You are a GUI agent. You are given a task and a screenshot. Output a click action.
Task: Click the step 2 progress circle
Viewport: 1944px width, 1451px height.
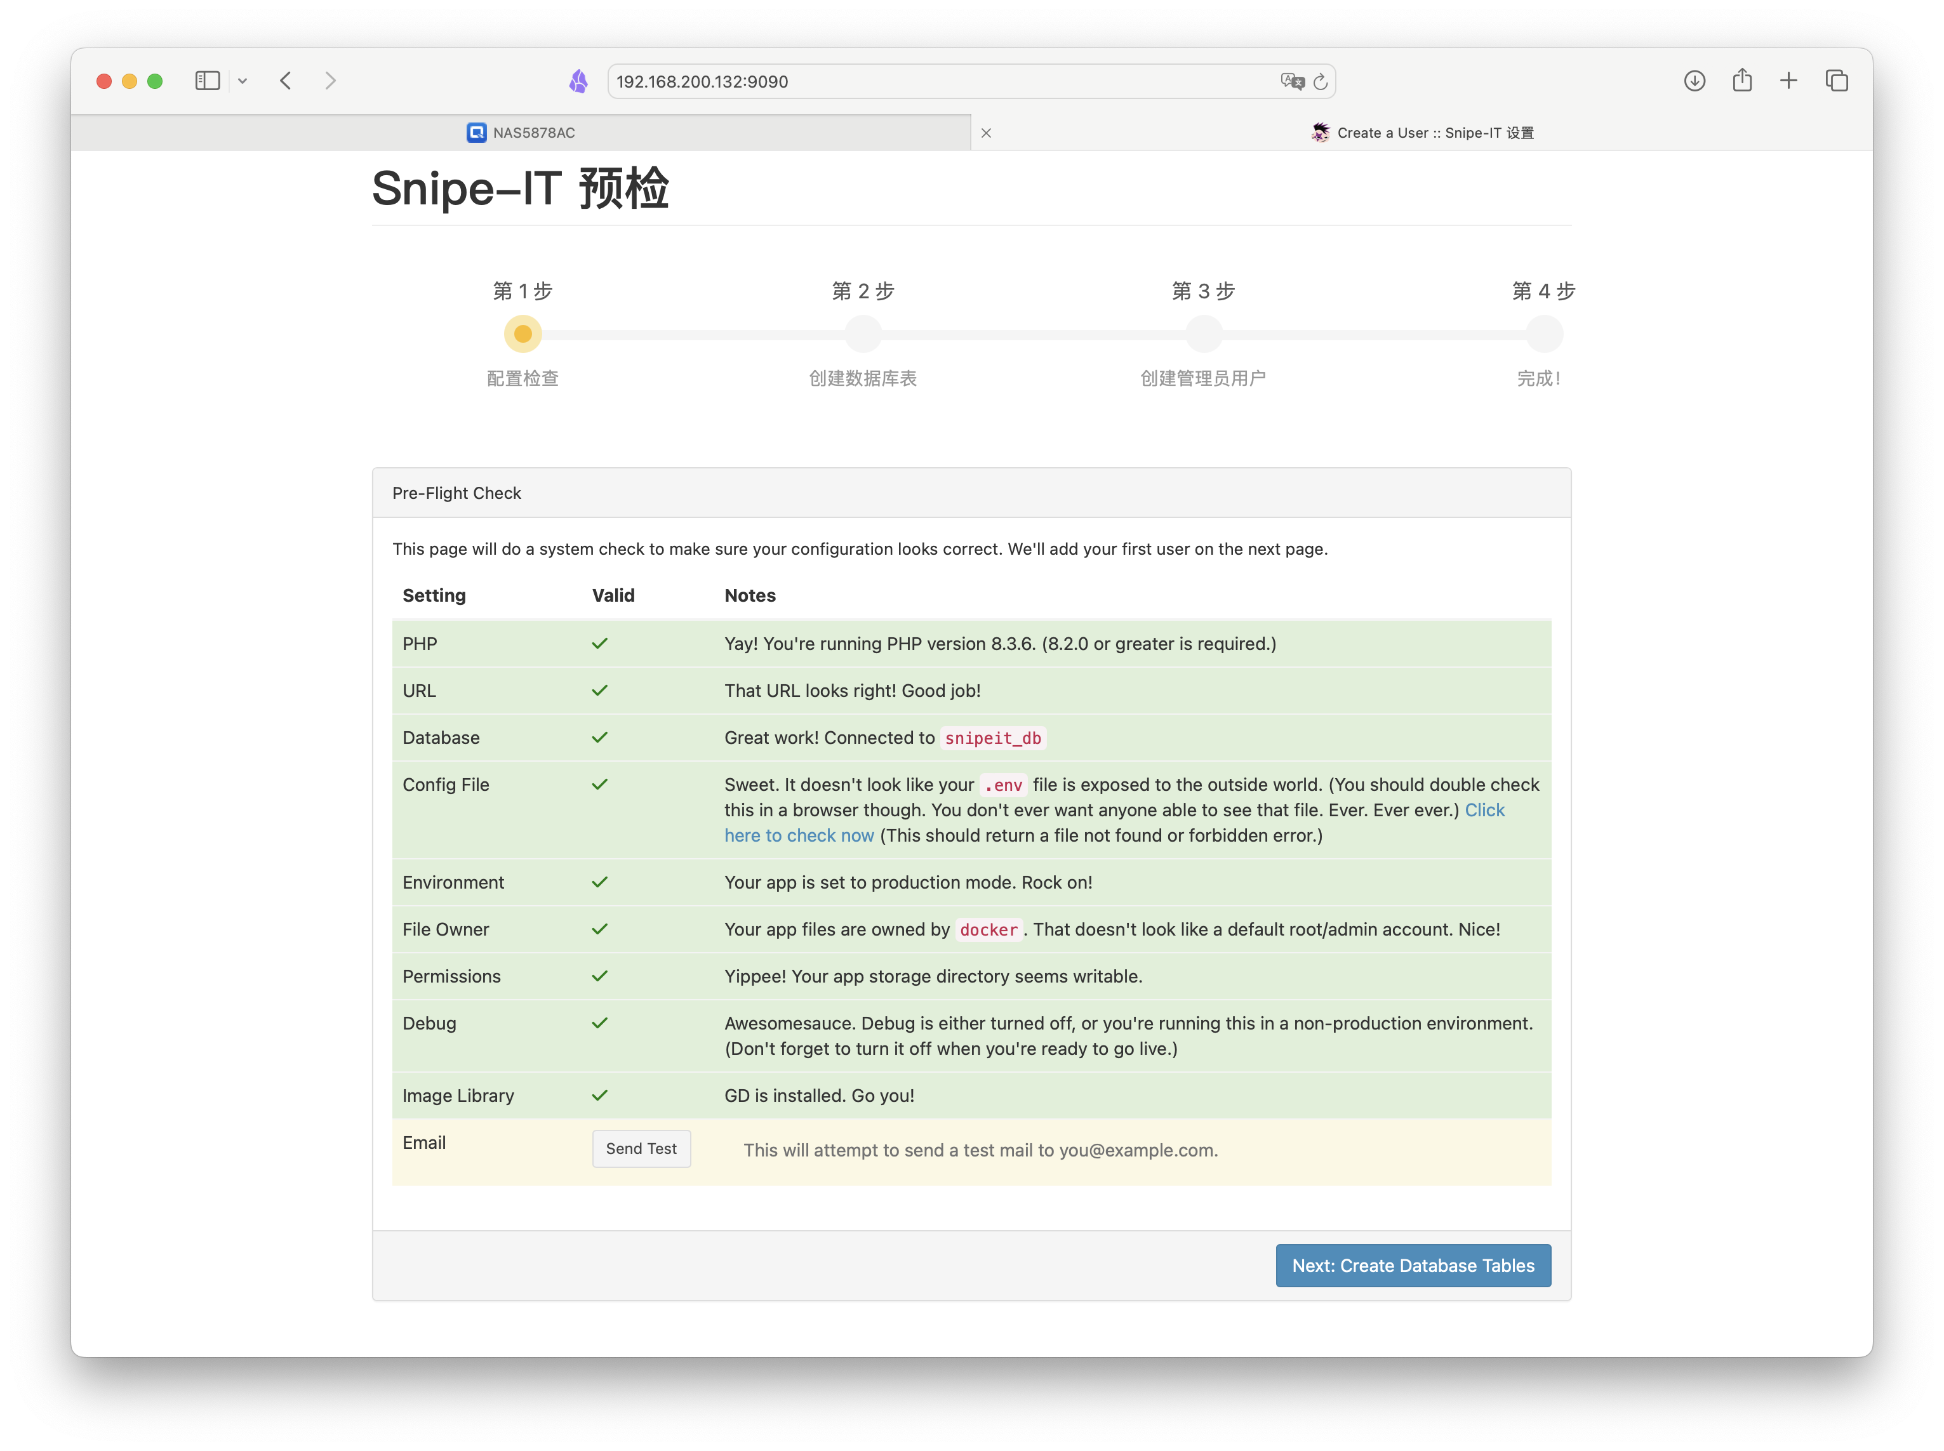click(x=863, y=334)
